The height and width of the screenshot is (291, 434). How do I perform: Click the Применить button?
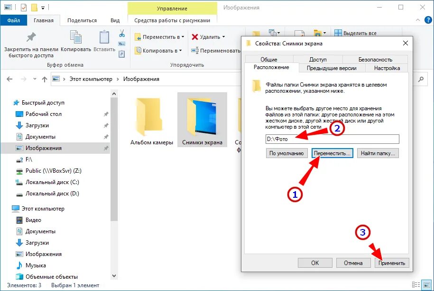392,263
